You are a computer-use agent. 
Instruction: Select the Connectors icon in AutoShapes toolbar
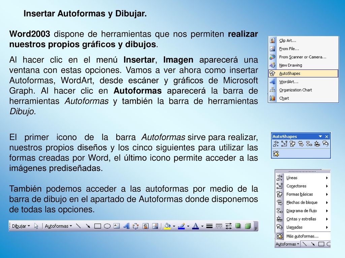tap(284, 144)
